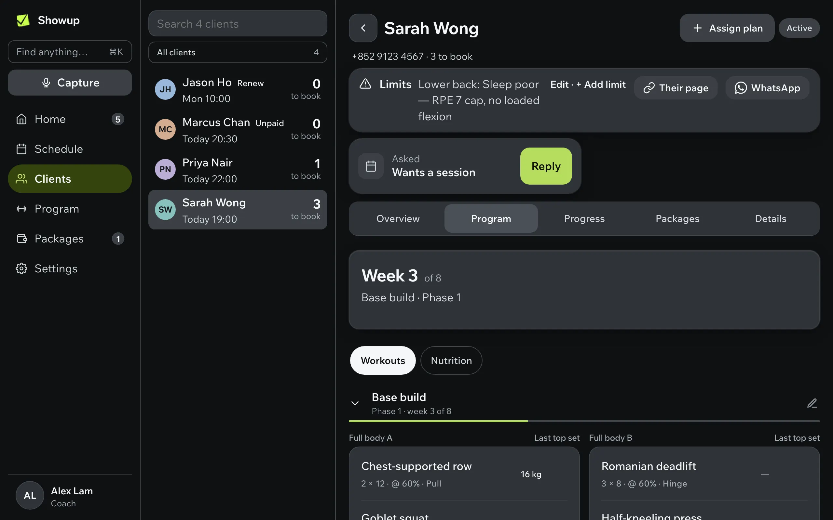Click the Base build progress bar
The image size is (833, 520).
[x=584, y=421]
